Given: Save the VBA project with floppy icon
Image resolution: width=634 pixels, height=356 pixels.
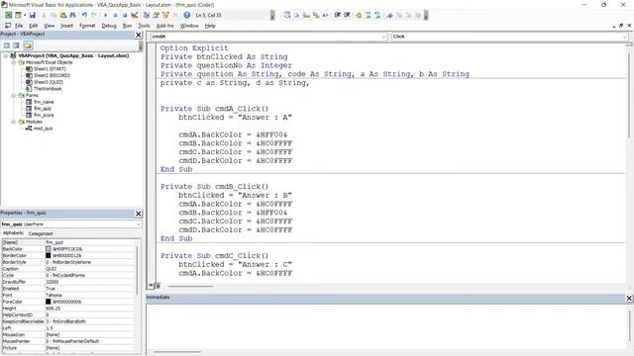Looking at the screenshot, I should 32,15.
